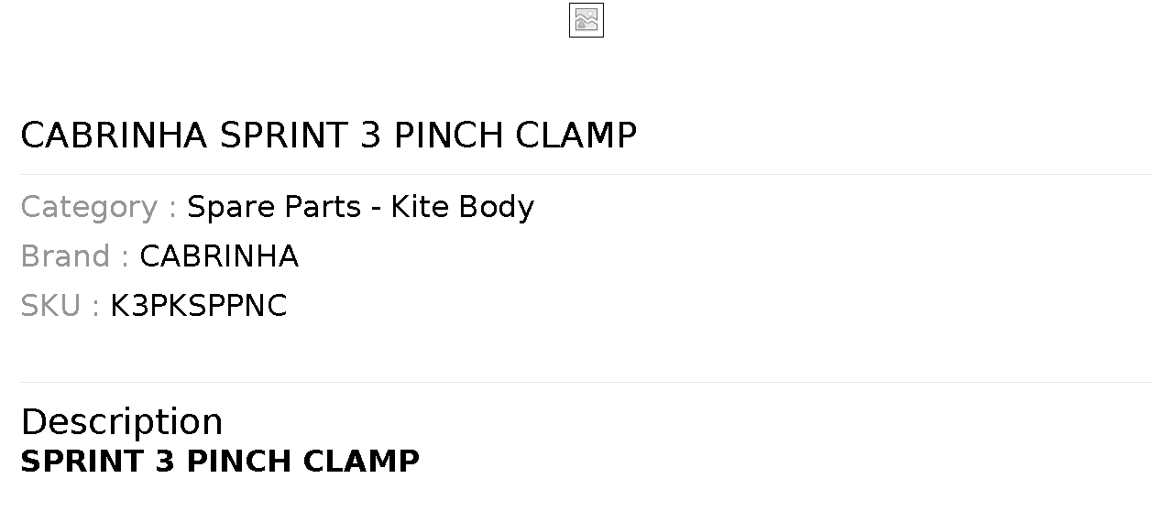Click the Description heading

122,422
